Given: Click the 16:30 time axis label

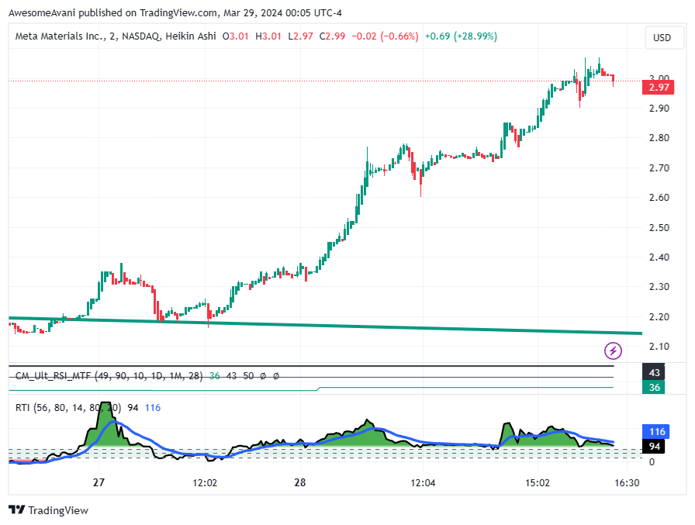Looking at the screenshot, I should (x=628, y=483).
